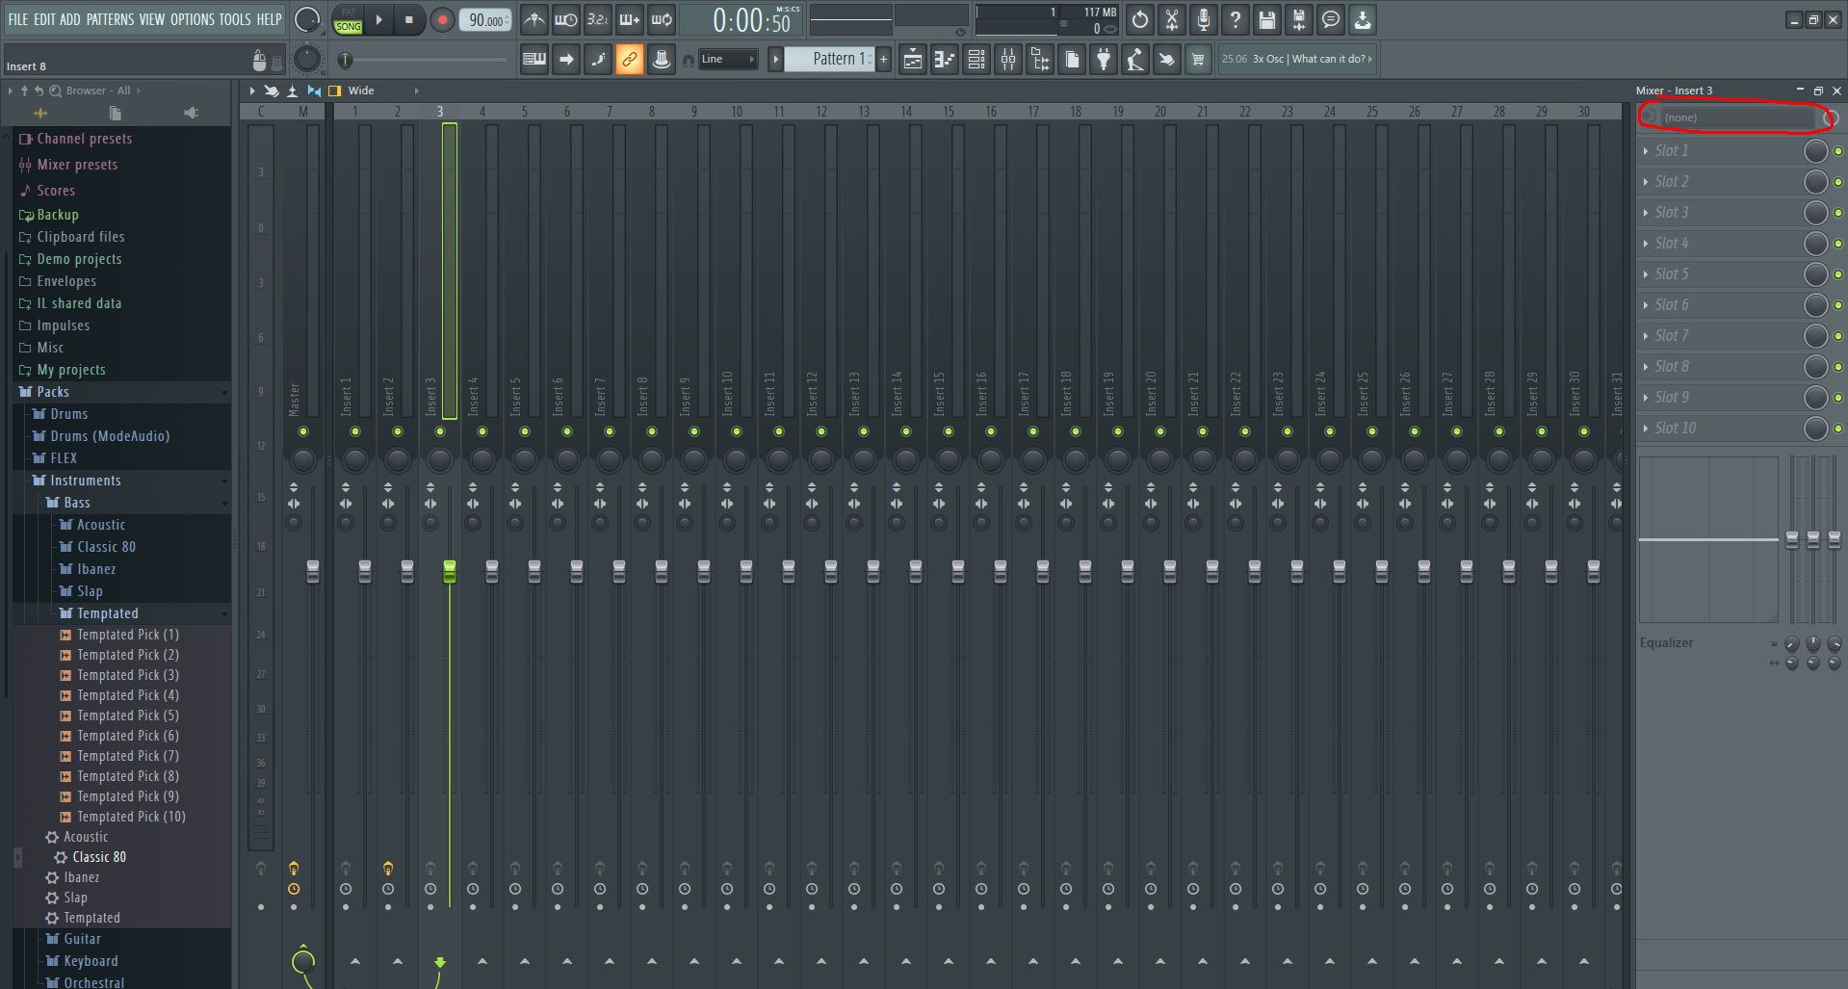The height and width of the screenshot is (989, 1848).
Task: Select the Classic 80 preset
Action: [99, 857]
